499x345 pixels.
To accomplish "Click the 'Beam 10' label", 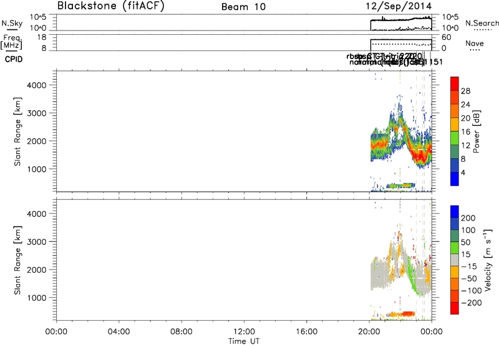I will (243, 7).
